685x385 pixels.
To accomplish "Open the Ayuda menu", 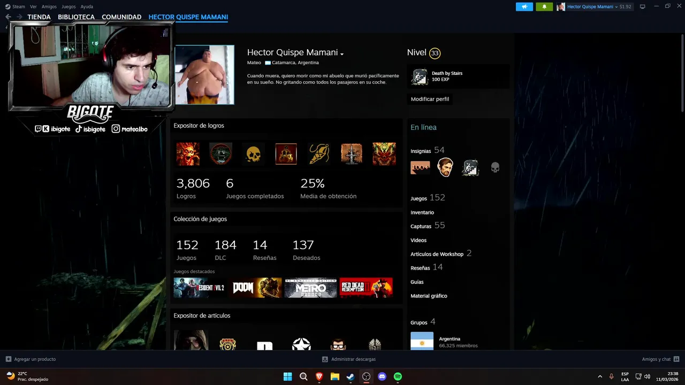I will click(87, 6).
